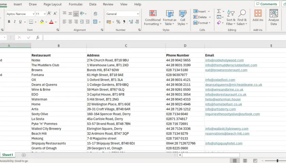Select Top Align icon
Screen dimensions: 286x163
[64, 14]
